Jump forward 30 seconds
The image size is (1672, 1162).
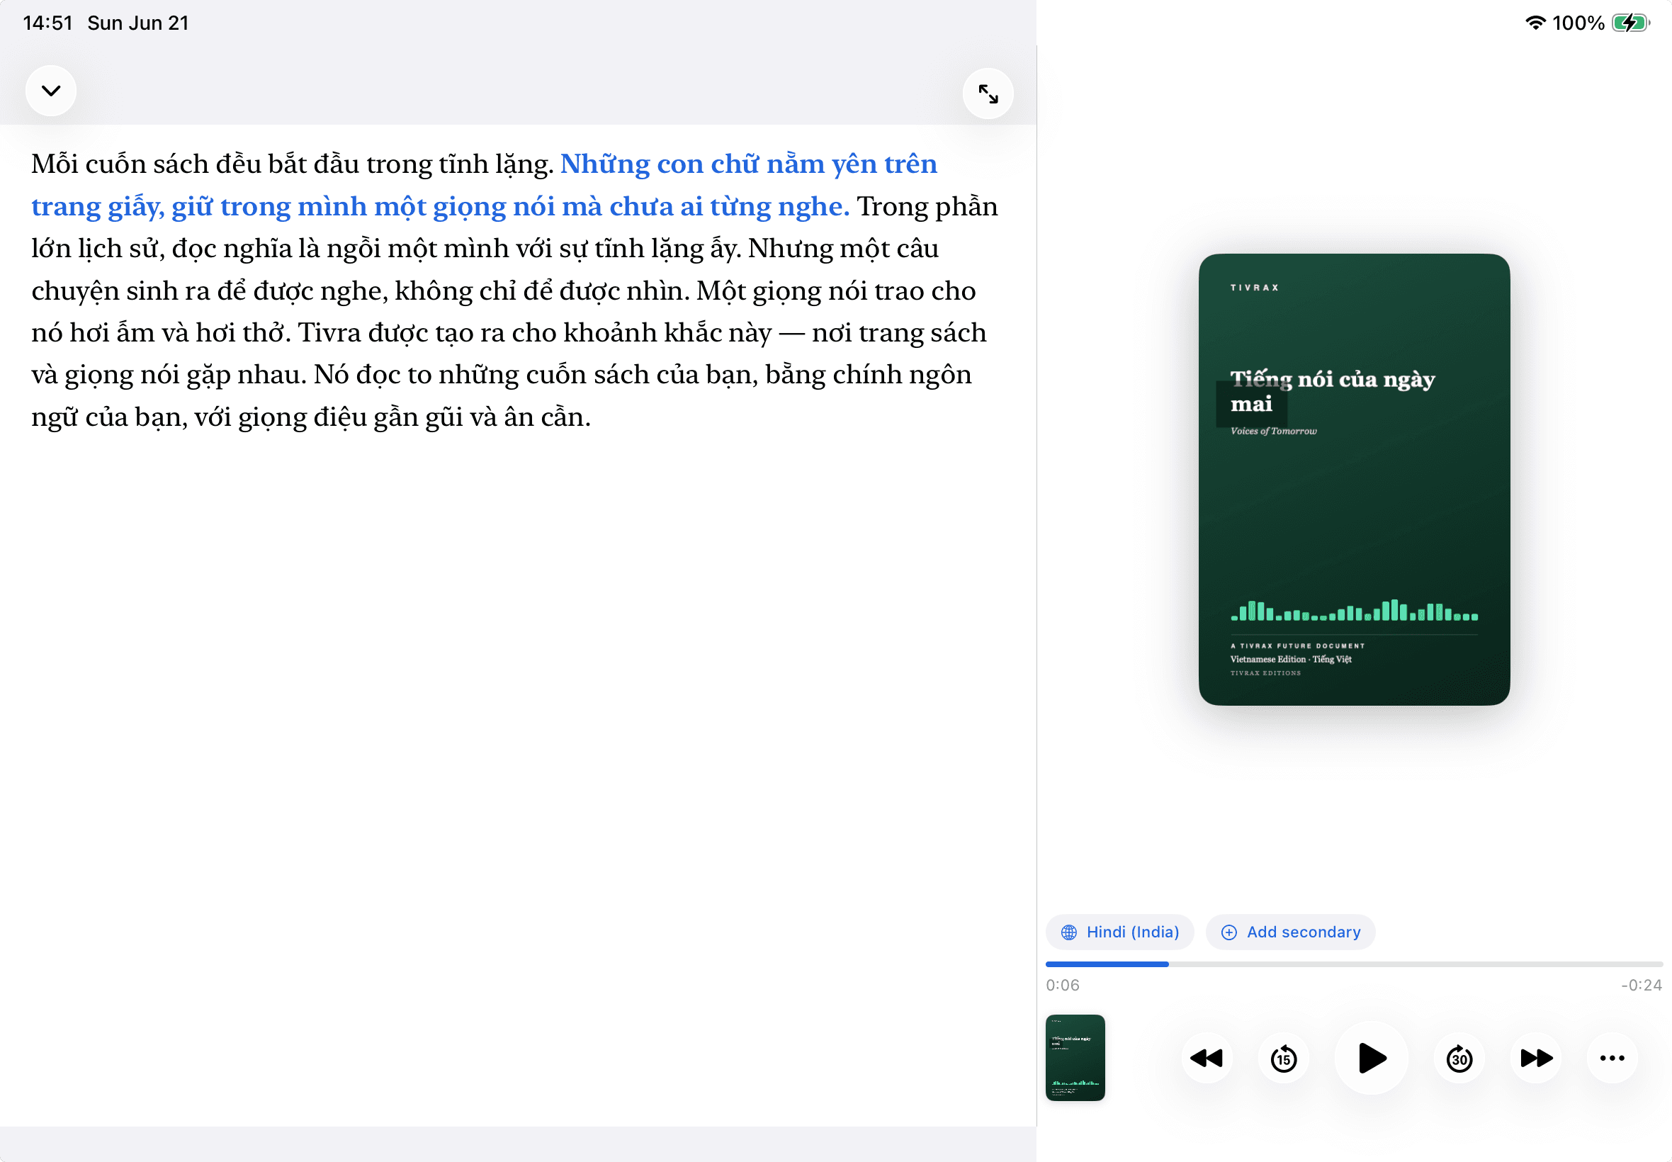pos(1459,1058)
